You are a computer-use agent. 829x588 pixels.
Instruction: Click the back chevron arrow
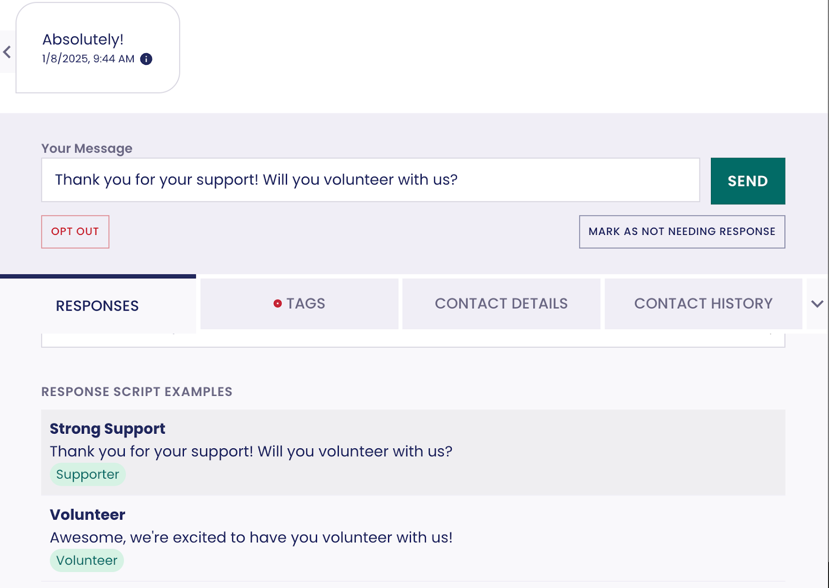(7, 52)
